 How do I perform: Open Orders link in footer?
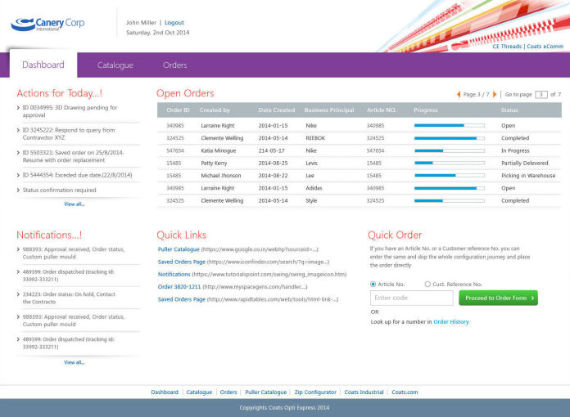(x=228, y=392)
